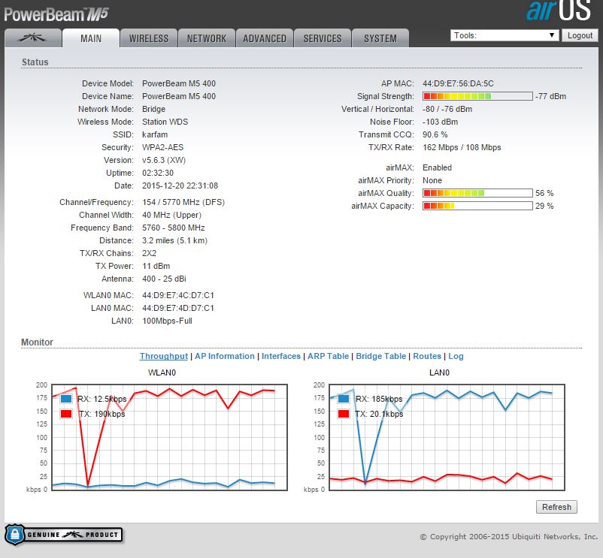
Task: Switch to the SERVICES tab
Action: point(323,38)
